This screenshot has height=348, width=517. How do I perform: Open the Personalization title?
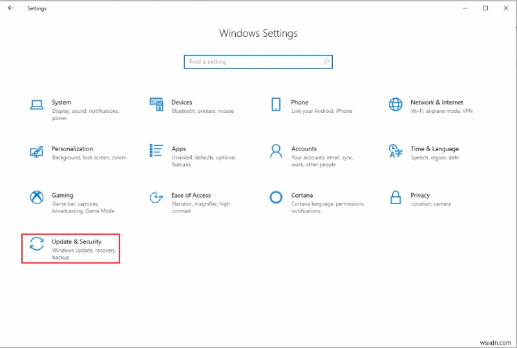point(72,149)
